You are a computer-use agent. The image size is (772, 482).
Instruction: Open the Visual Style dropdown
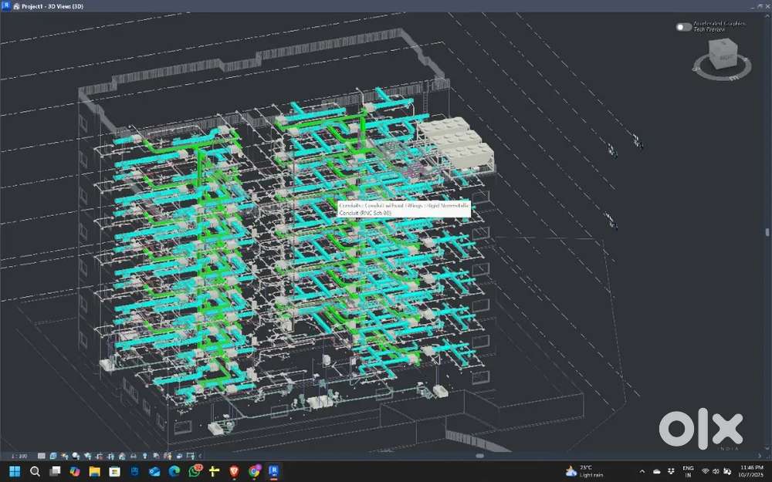click(52, 456)
